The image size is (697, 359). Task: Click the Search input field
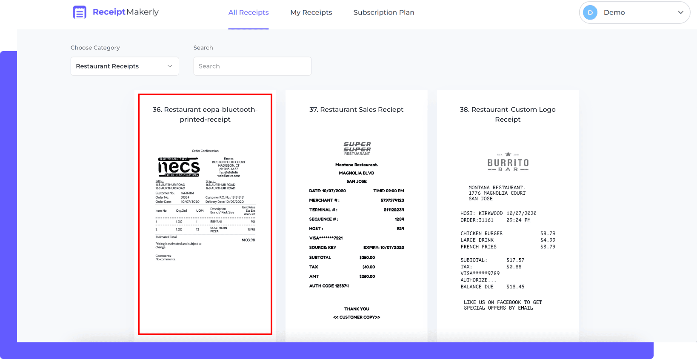[252, 66]
